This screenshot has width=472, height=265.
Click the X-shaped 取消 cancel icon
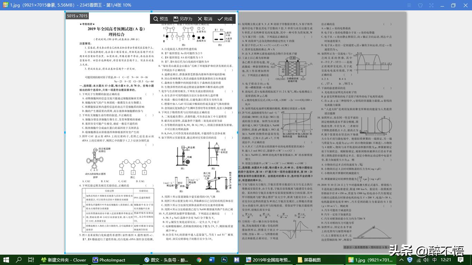click(x=200, y=19)
